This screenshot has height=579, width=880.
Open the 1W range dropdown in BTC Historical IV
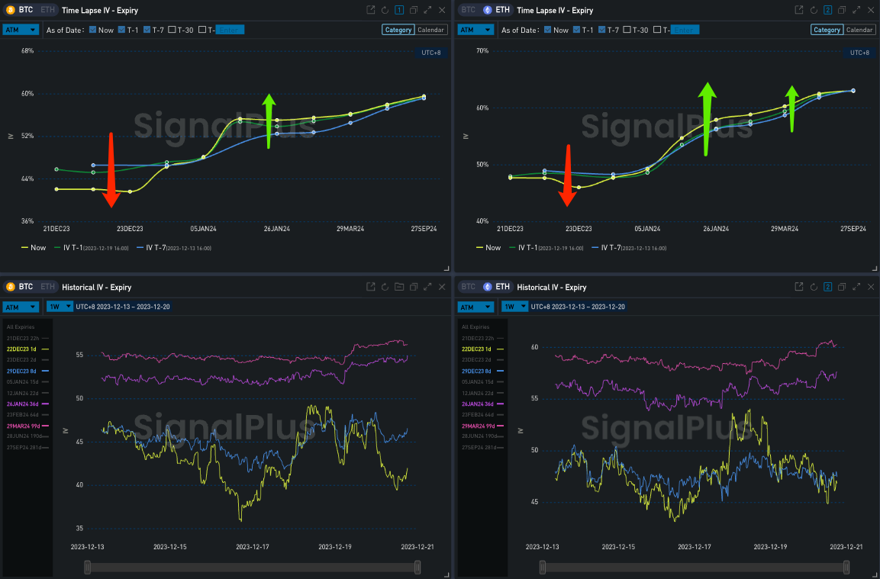click(x=60, y=307)
